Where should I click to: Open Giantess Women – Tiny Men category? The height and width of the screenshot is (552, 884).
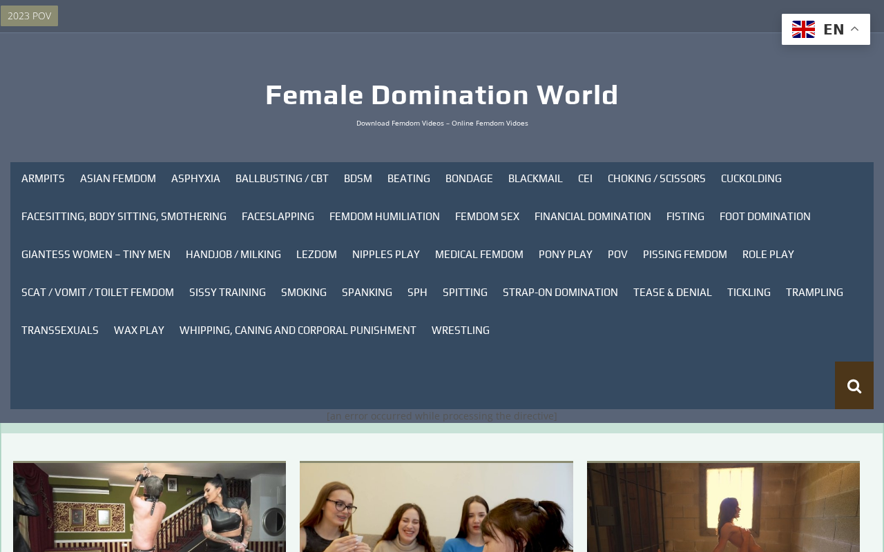(96, 255)
